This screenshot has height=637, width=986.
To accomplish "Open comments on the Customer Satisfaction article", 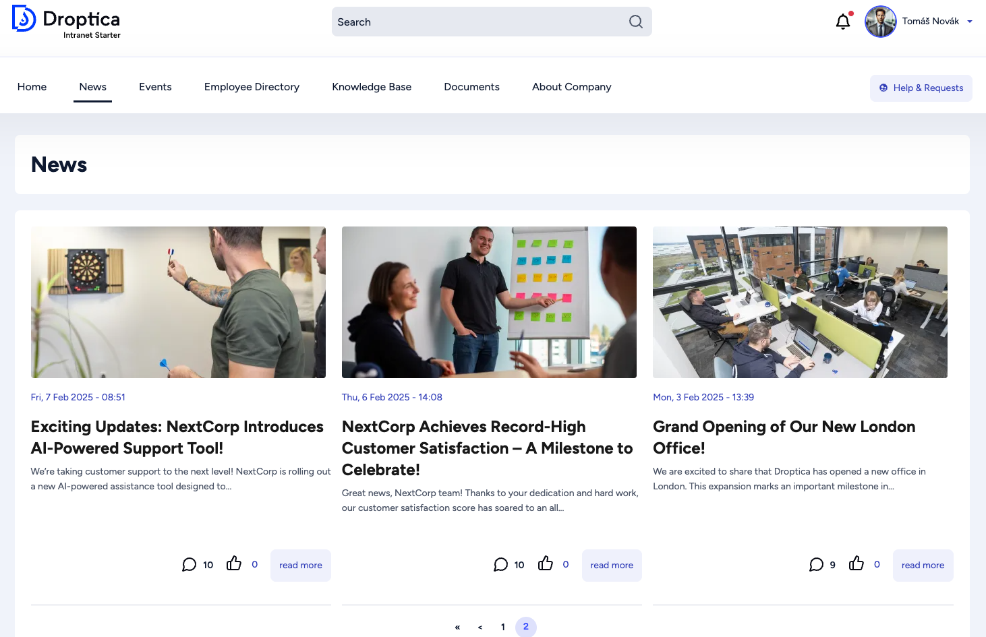I will (500, 564).
